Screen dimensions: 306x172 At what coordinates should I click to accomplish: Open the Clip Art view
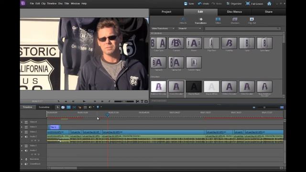pos(251,21)
